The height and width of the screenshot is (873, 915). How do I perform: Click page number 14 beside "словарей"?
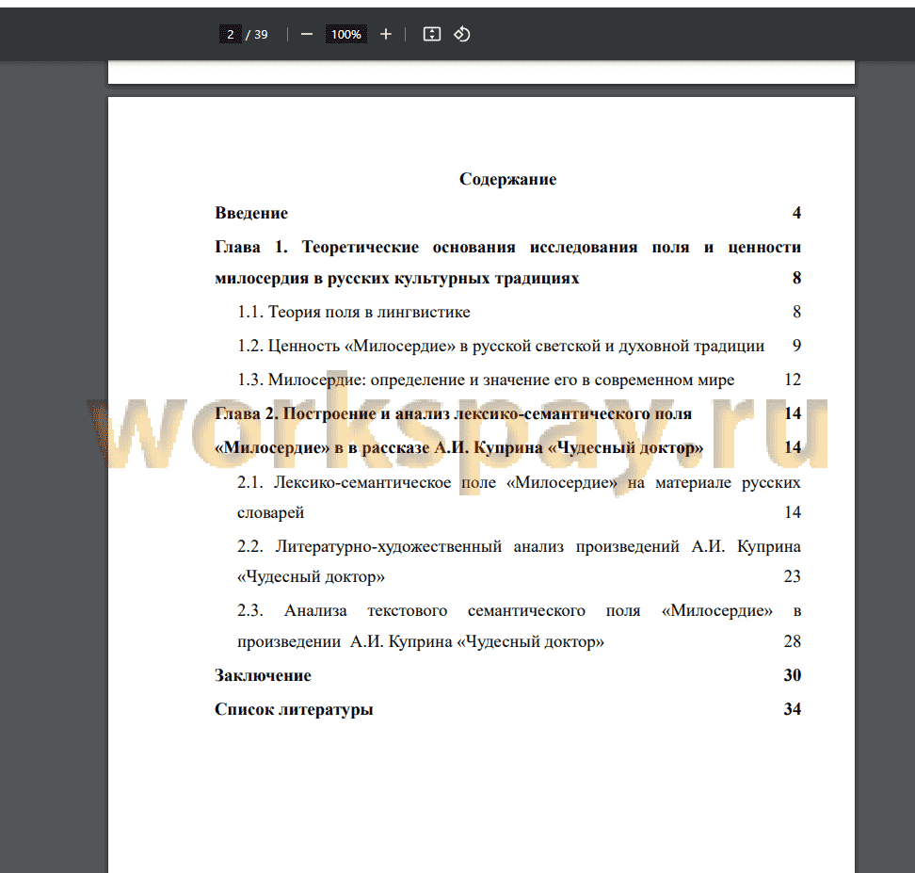coord(793,512)
